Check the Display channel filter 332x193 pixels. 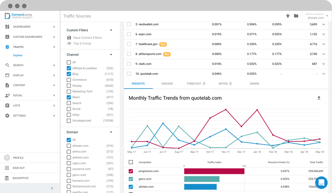click(x=69, y=86)
